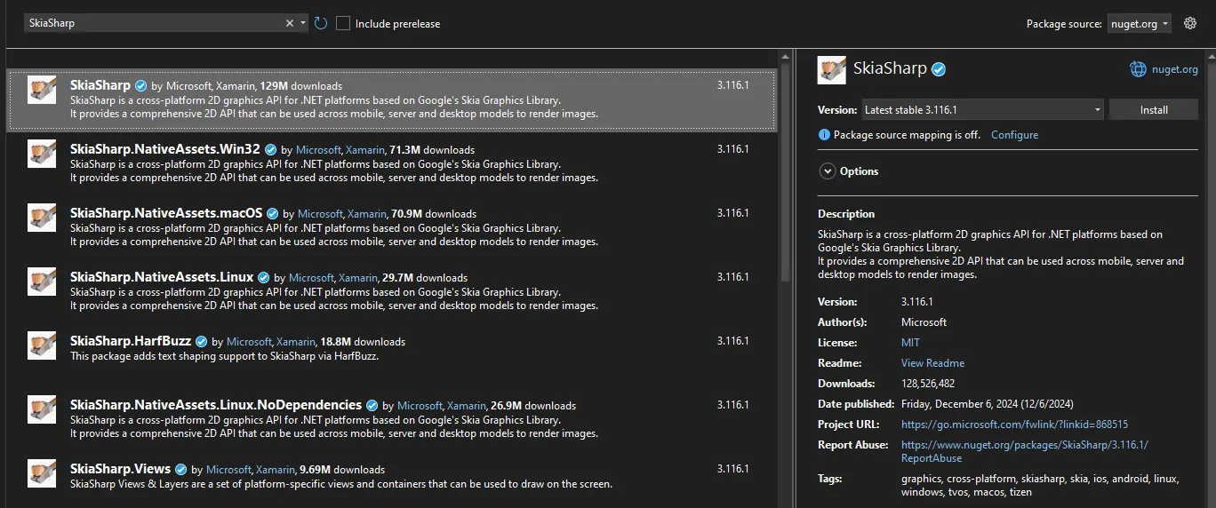Select the SkiaSharp.NativeAssets.Linux.NoDependencies package
This screenshot has width=1216, height=508.
point(215,405)
